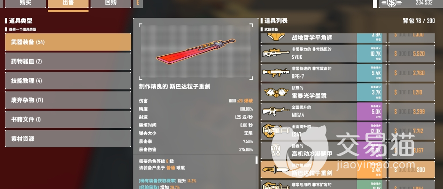
Task: Click the M16A4 rifle icon
Action: 272,111
